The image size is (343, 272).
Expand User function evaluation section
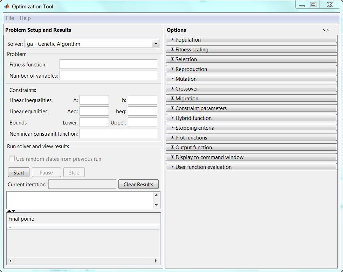[x=172, y=167]
